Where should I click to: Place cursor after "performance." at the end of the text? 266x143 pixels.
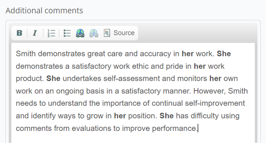tap(198, 129)
